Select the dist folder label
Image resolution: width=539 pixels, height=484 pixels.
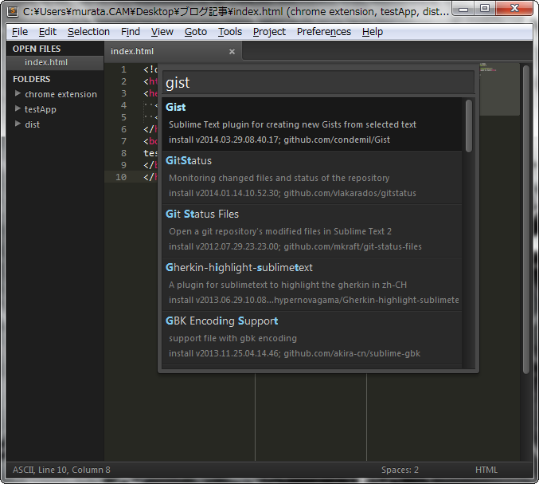[33, 124]
